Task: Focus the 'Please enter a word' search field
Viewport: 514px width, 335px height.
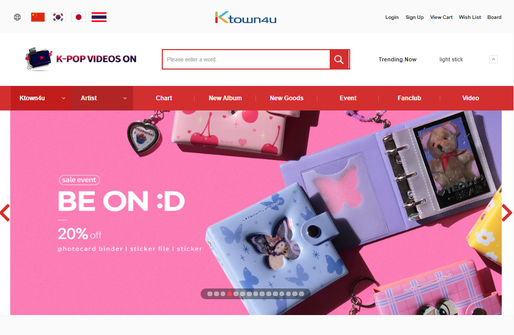Action: (246, 59)
